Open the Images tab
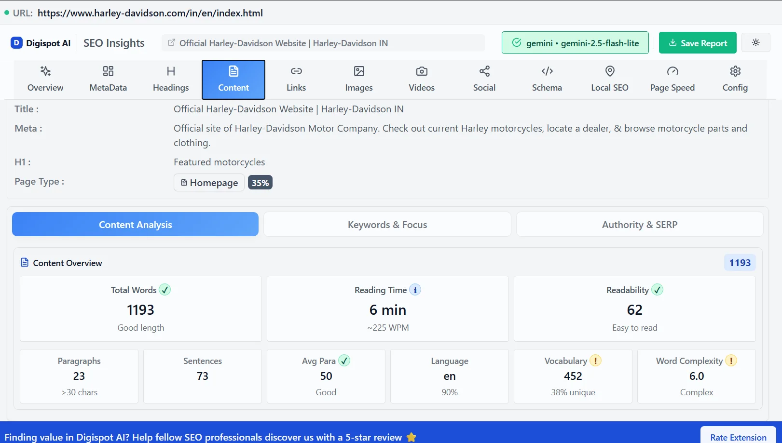This screenshot has height=443, width=782. 359,80
